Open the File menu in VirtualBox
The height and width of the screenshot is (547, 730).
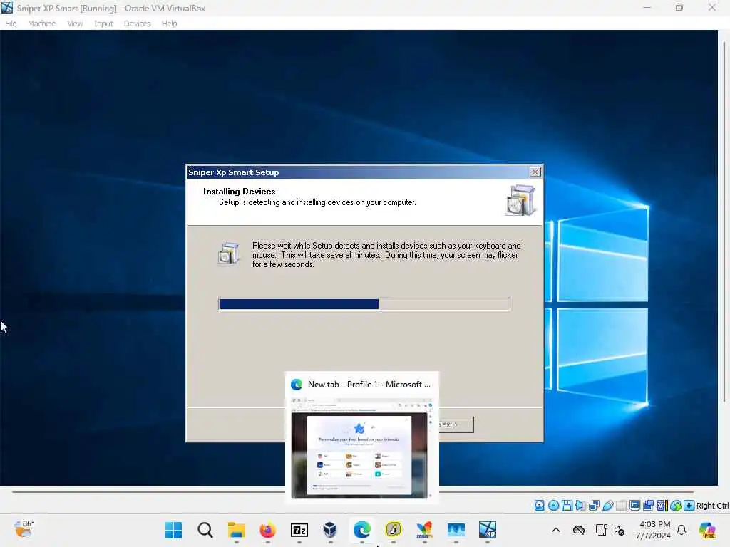point(11,24)
